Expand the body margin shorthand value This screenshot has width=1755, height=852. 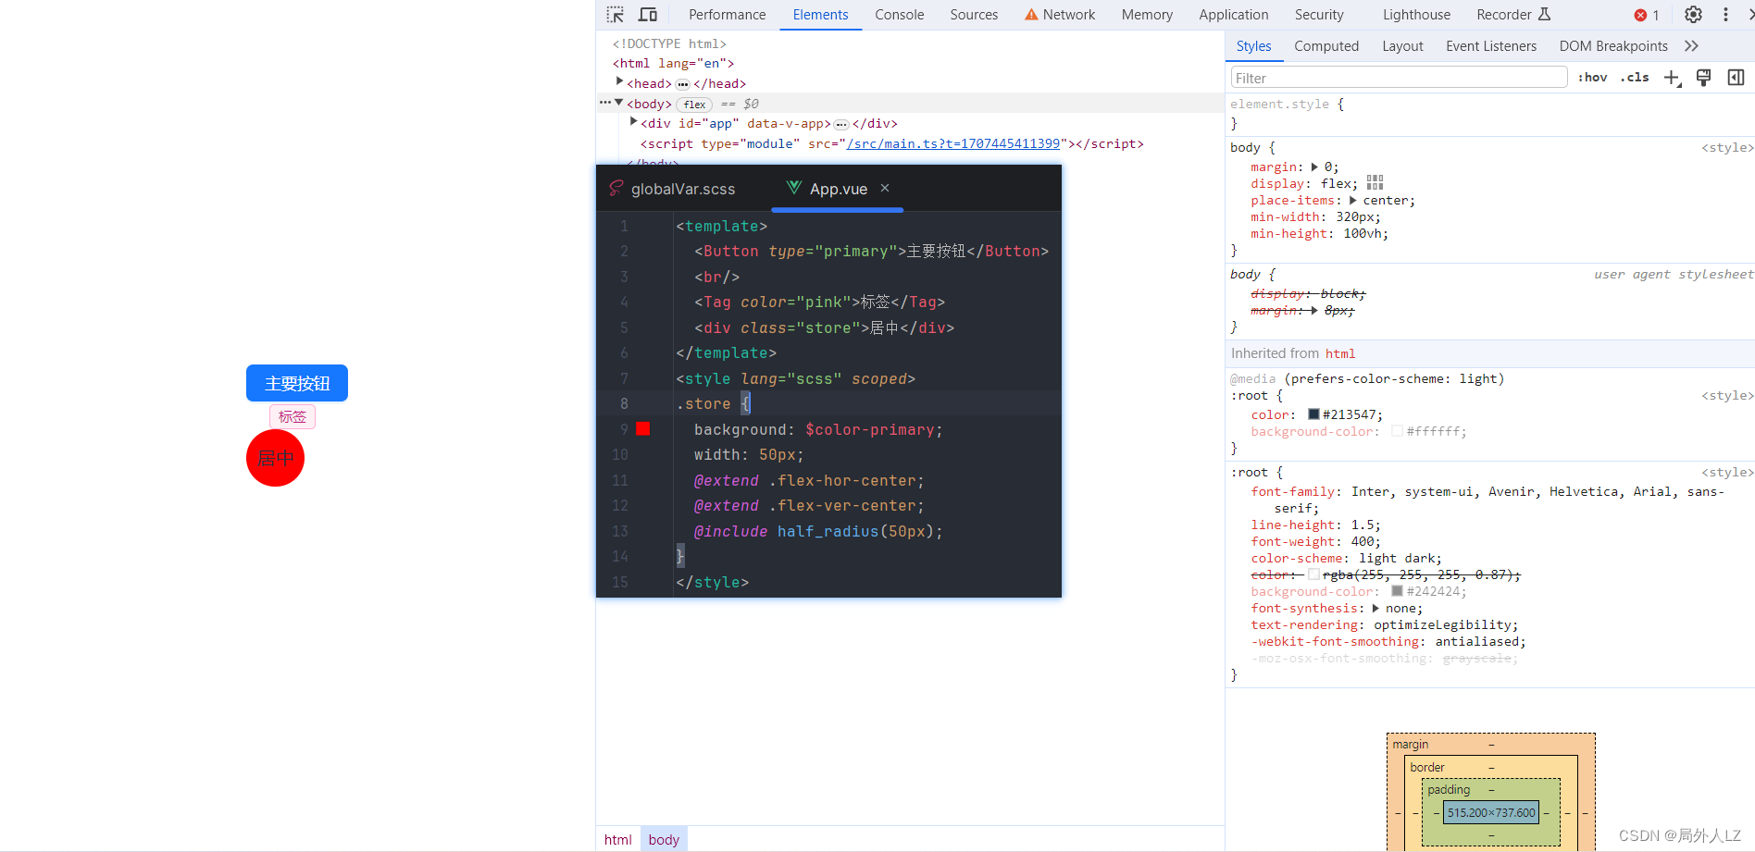tap(1314, 167)
